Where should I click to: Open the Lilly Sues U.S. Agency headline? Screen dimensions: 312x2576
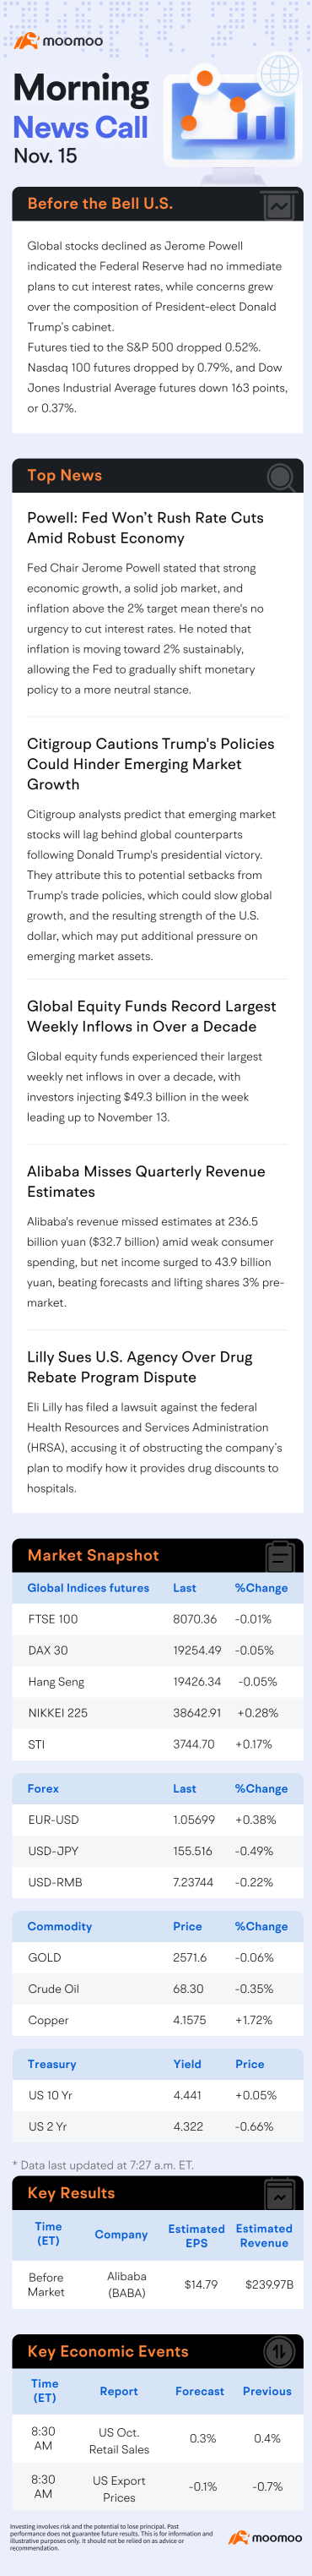point(139,1367)
